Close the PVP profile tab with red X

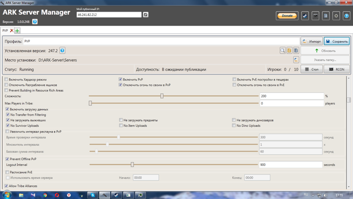point(12,30)
